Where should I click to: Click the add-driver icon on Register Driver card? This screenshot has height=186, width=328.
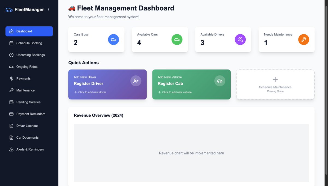tap(136, 81)
